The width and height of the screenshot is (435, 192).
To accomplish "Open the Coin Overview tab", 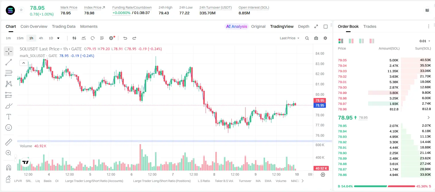I will (34, 26).
